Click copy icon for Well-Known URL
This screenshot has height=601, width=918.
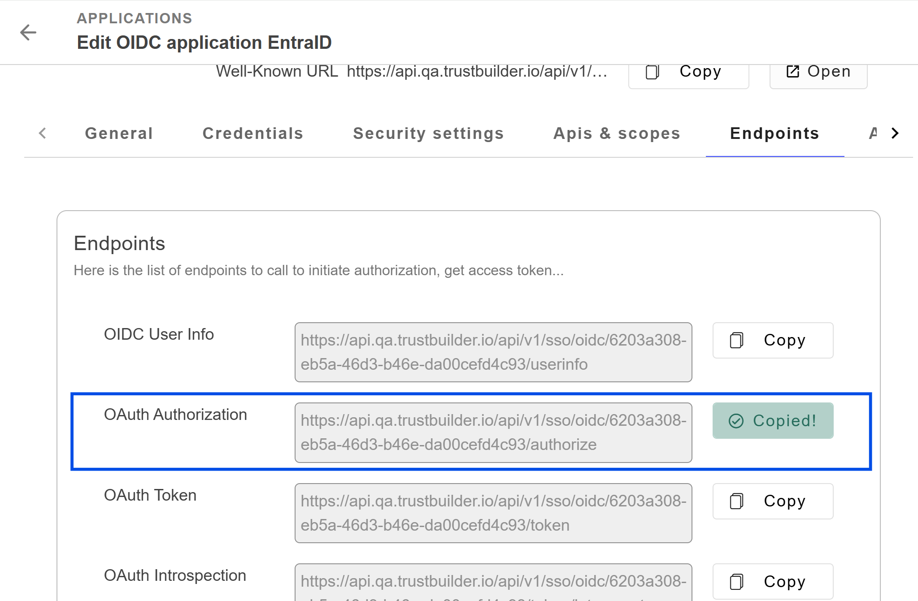652,72
